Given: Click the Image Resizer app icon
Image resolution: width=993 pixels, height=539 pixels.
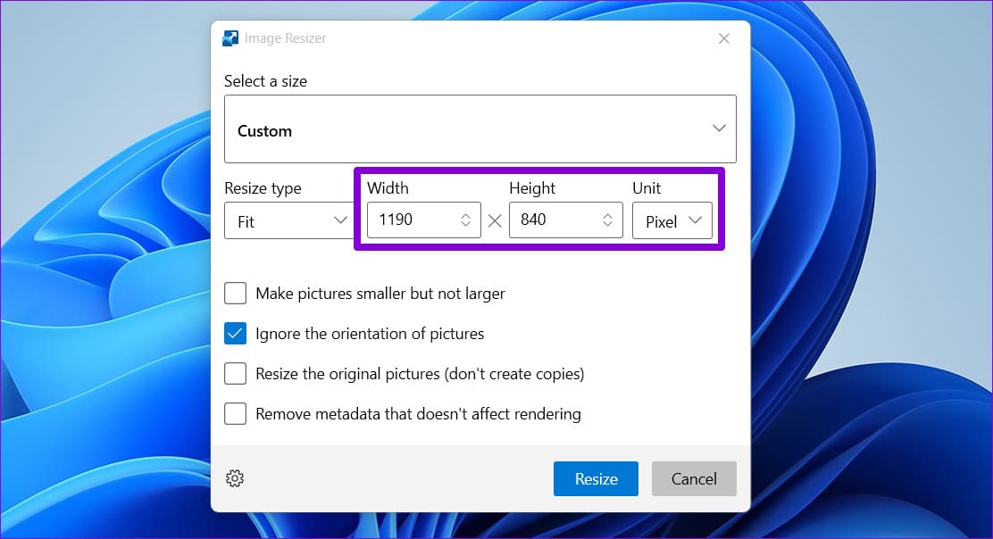Looking at the screenshot, I should tap(230, 38).
